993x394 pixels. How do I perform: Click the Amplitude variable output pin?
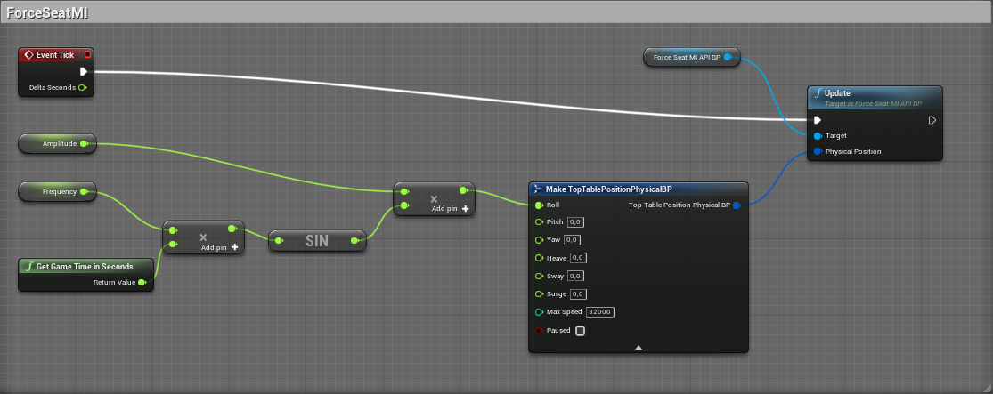pyautogui.click(x=84, y=143)
